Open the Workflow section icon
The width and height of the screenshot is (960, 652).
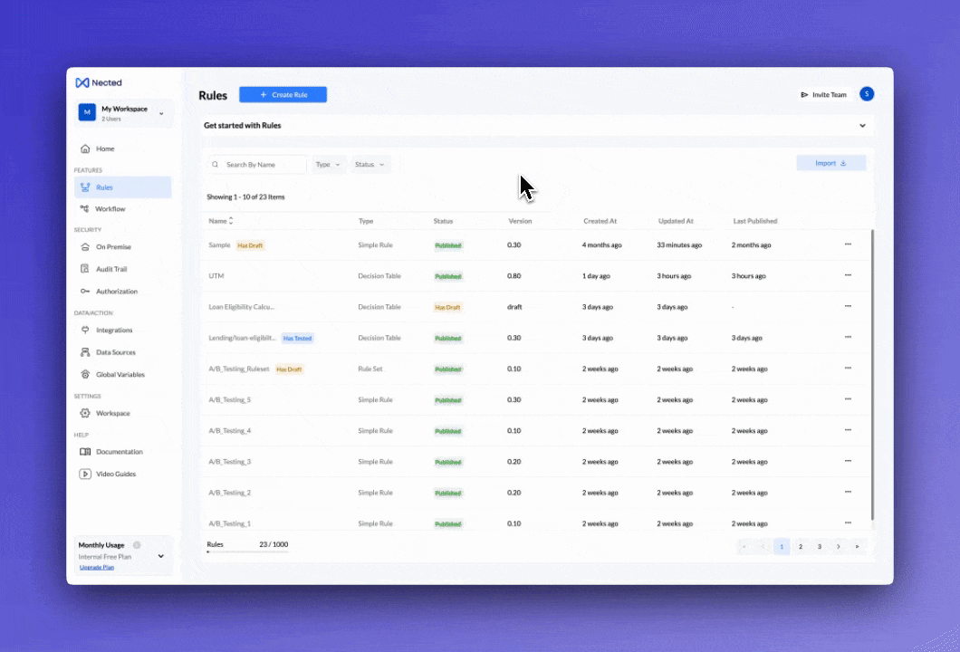coord(84,209)
